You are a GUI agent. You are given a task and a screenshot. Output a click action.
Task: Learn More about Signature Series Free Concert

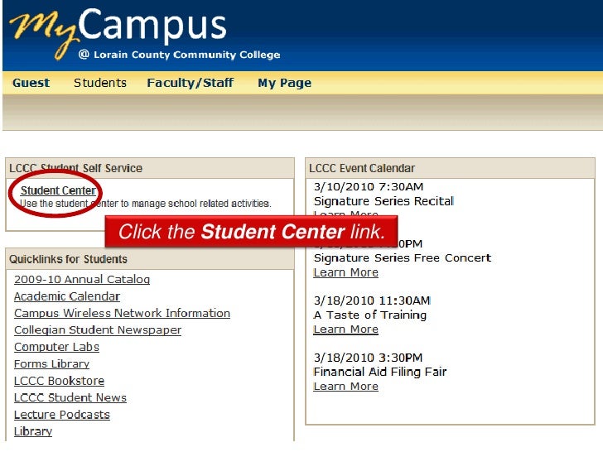345,272
